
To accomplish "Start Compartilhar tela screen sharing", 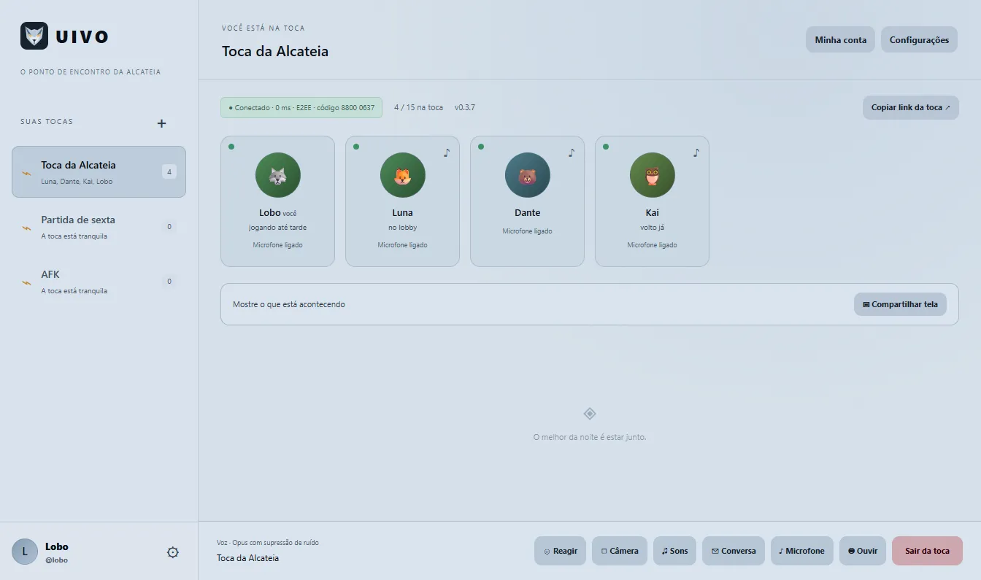I will 900,304.
